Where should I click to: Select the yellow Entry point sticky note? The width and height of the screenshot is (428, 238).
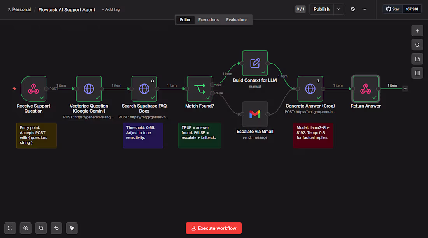(36, 136)
